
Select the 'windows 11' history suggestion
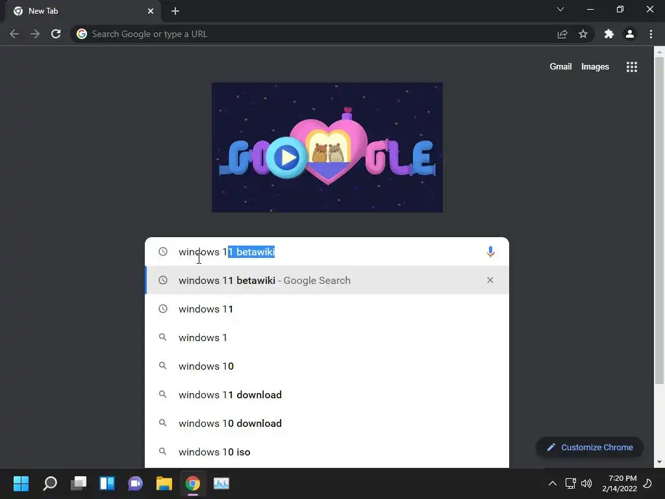click(327, 309)
